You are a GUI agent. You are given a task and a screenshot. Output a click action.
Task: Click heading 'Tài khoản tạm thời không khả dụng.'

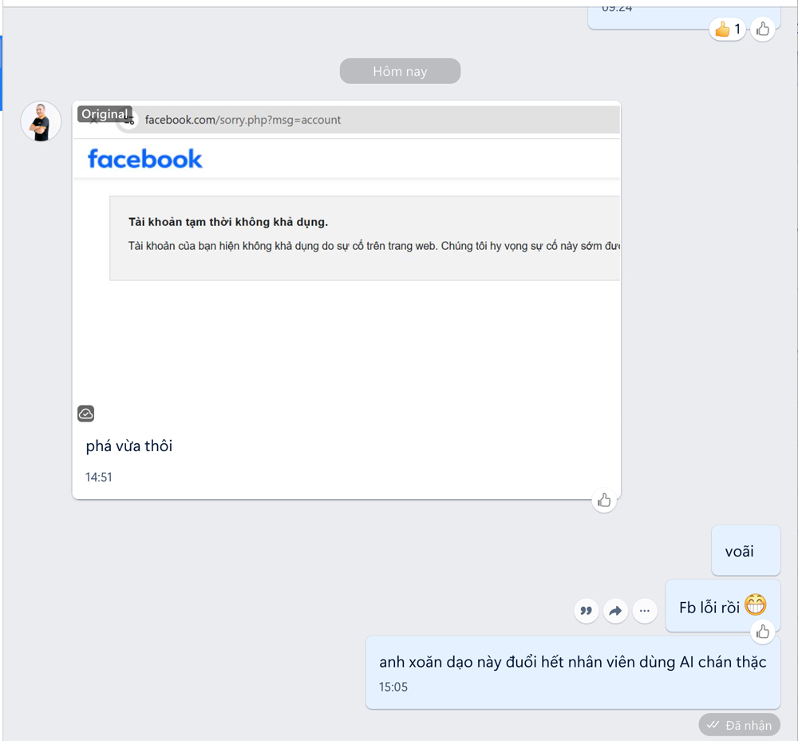(x=228, y=222)
